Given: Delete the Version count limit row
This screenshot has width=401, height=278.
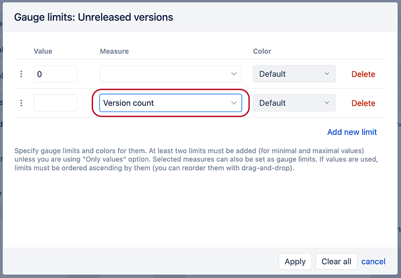Looking at the screenshot, I should pos(363,103).
